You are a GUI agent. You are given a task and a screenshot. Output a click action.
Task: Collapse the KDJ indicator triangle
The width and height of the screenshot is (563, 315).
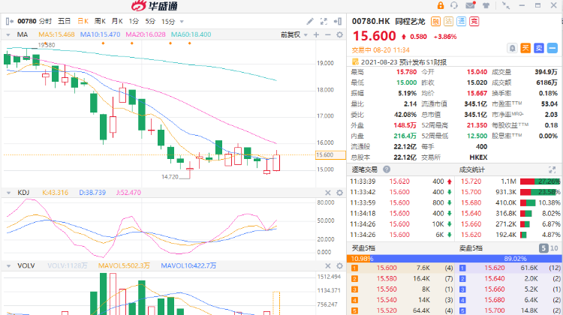click(x=8, y=193)
